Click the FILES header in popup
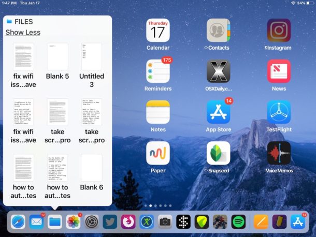The image size is (316, 237). [23, 21]
